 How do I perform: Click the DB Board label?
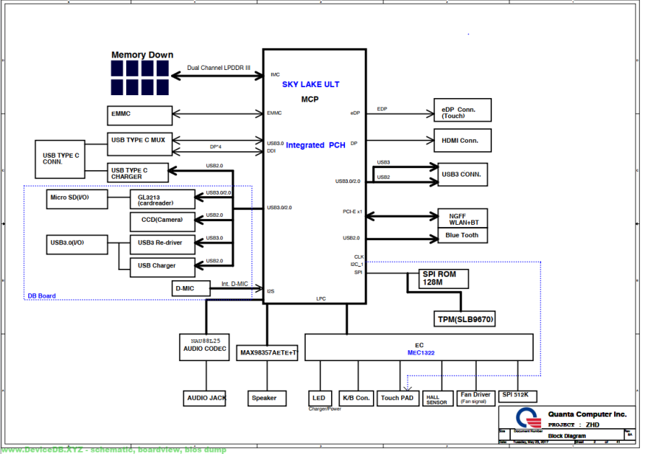pyautogui.click(x=42, y=295)
